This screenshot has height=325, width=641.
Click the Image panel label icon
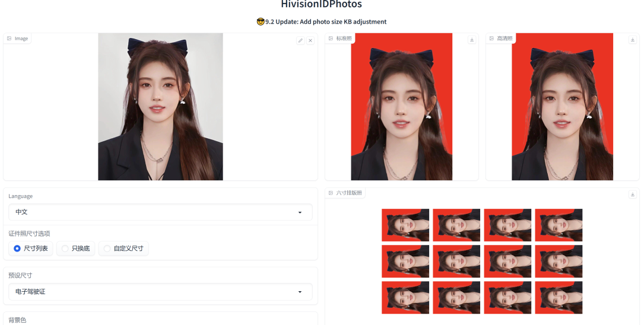tap(9, 39)
